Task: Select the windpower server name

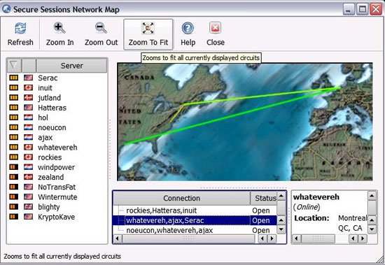Action: (57, 168)
